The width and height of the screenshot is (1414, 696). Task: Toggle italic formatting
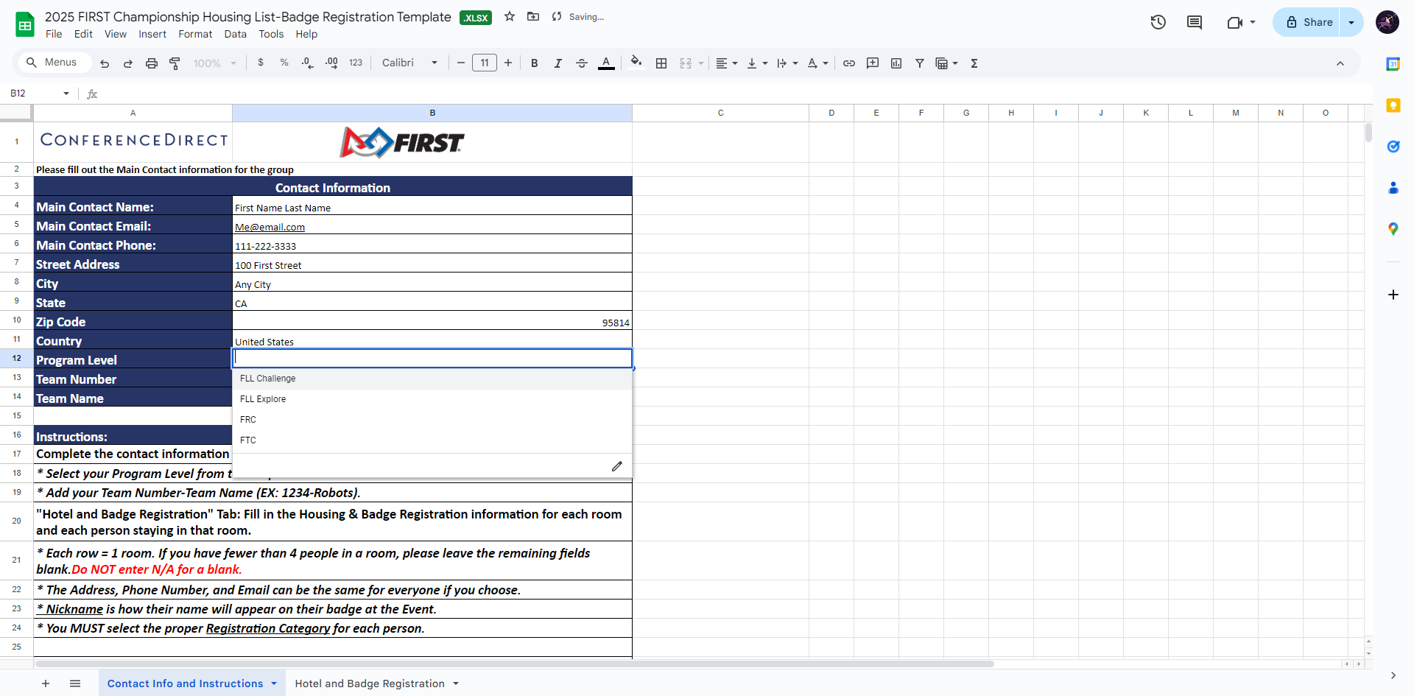point(558,63)
